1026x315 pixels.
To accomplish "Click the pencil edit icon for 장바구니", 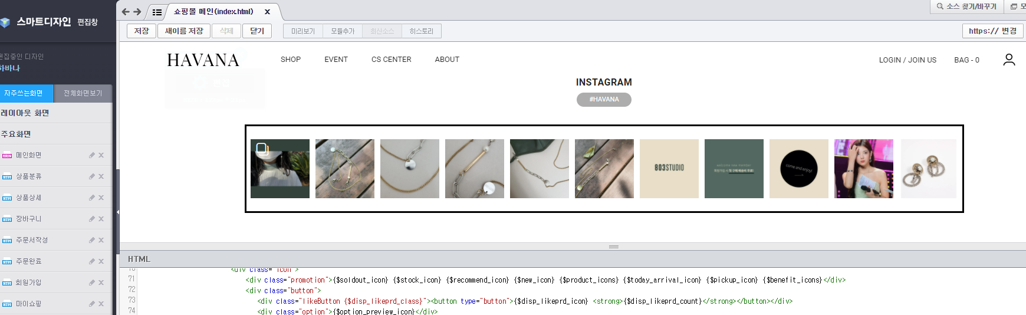I will [92, 219].
